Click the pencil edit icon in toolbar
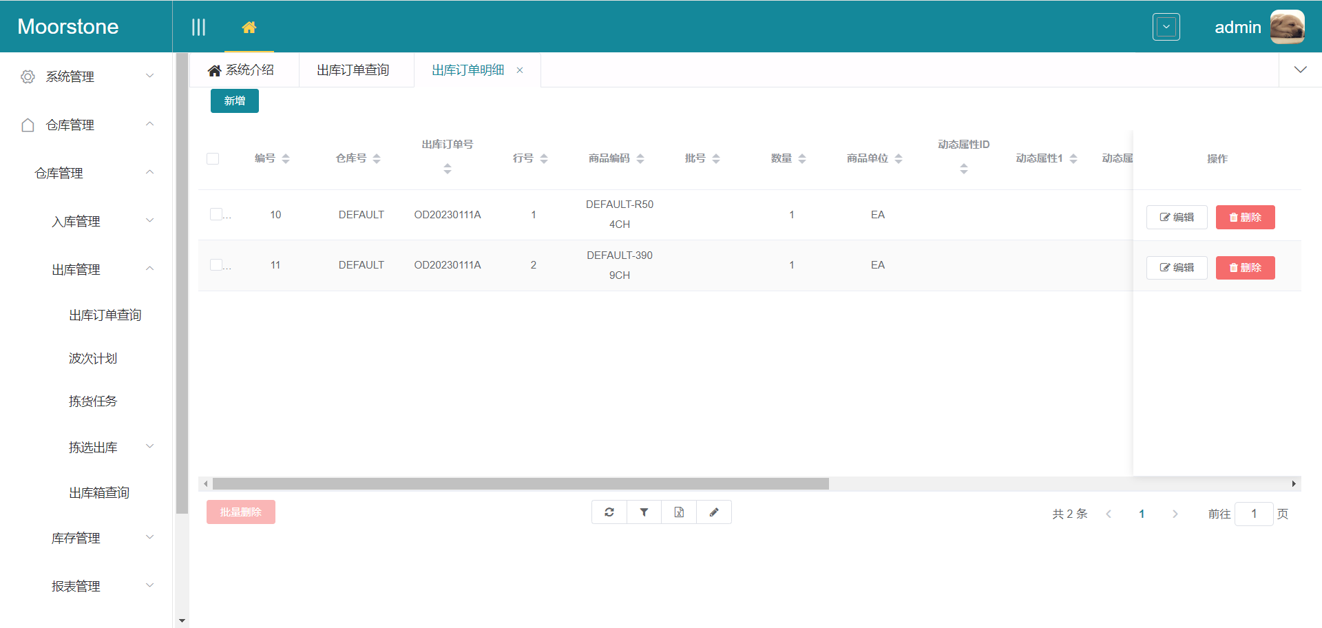 coord(714,512)
